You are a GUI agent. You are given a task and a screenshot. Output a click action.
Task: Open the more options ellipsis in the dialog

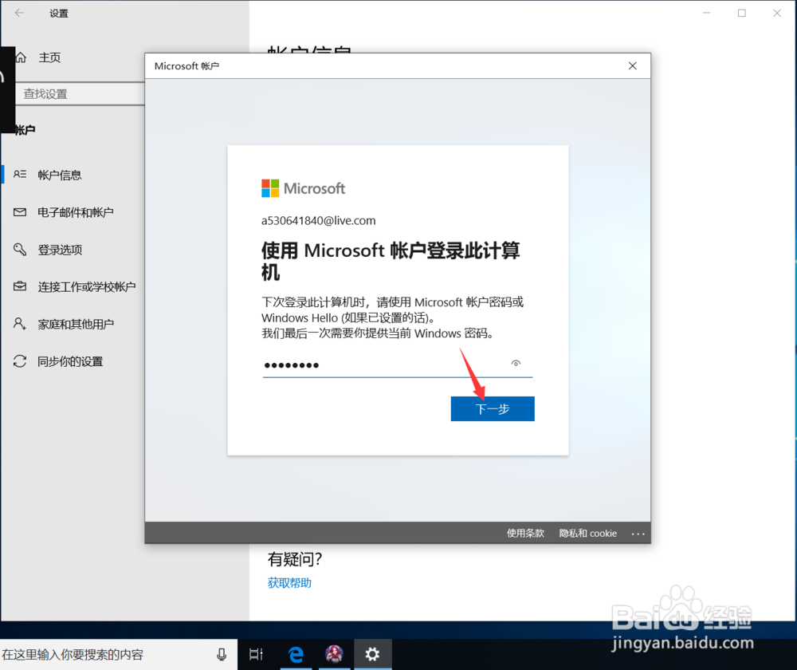638,533
